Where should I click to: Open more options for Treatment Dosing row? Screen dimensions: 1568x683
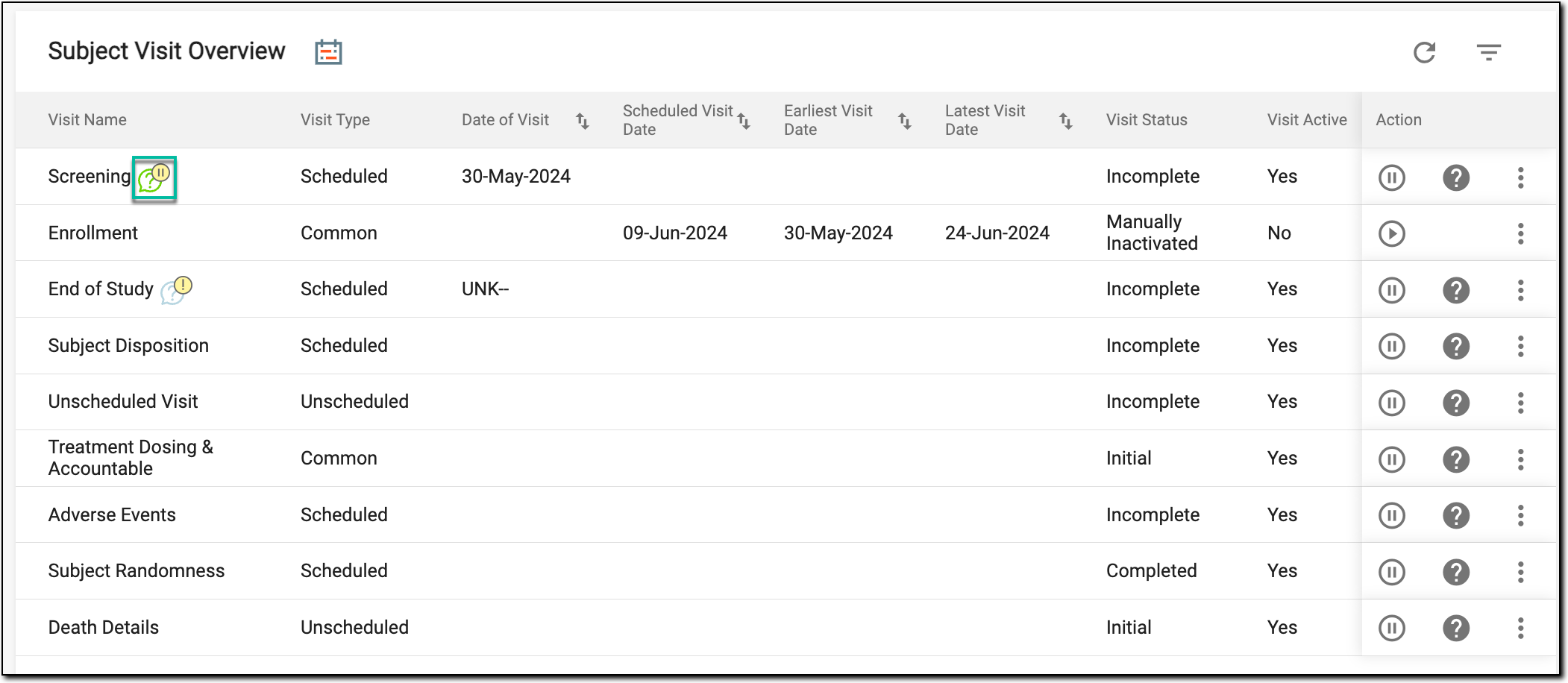(1520, 459)
